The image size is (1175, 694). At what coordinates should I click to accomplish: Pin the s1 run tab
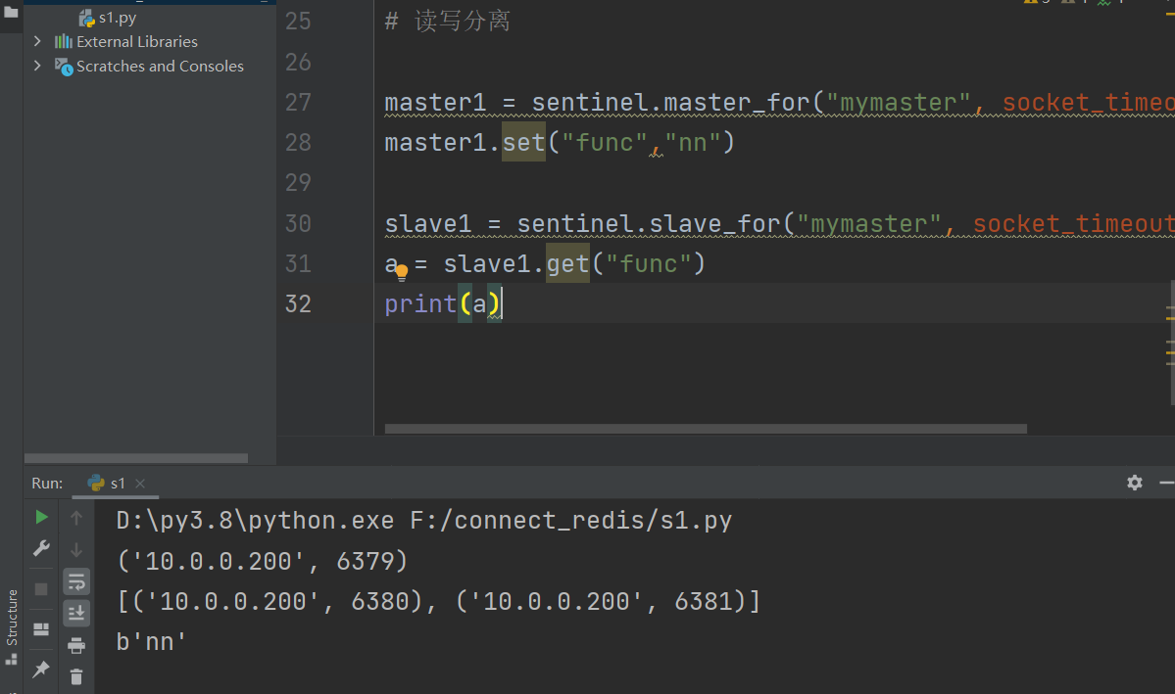click(x=41, y=669)
